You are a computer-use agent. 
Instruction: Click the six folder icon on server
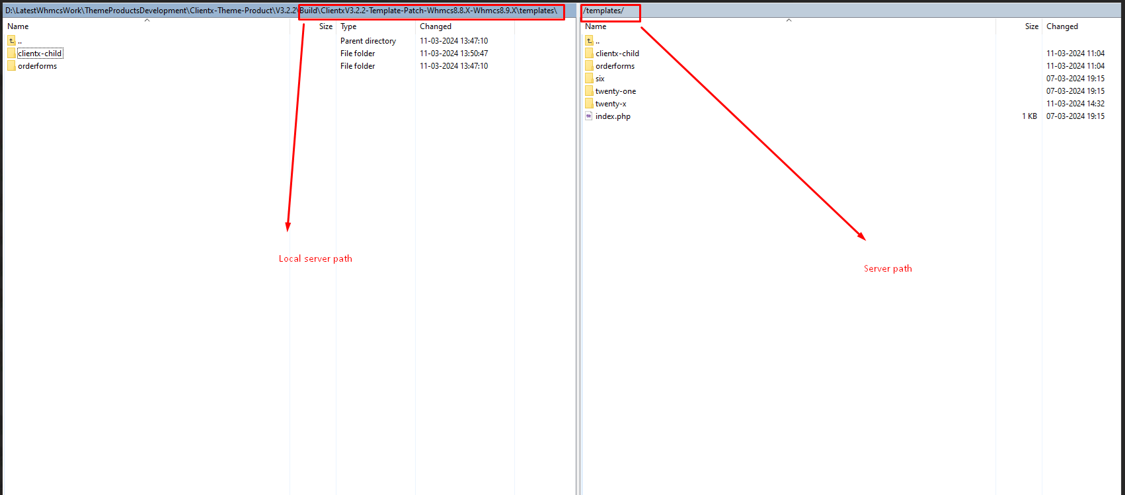[589, 79]
